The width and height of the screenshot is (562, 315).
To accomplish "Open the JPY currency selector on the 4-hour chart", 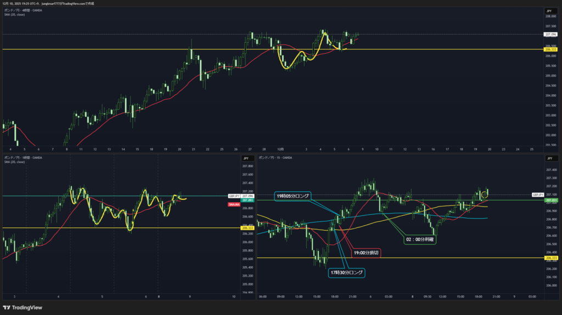I will [x=548, y=11].
